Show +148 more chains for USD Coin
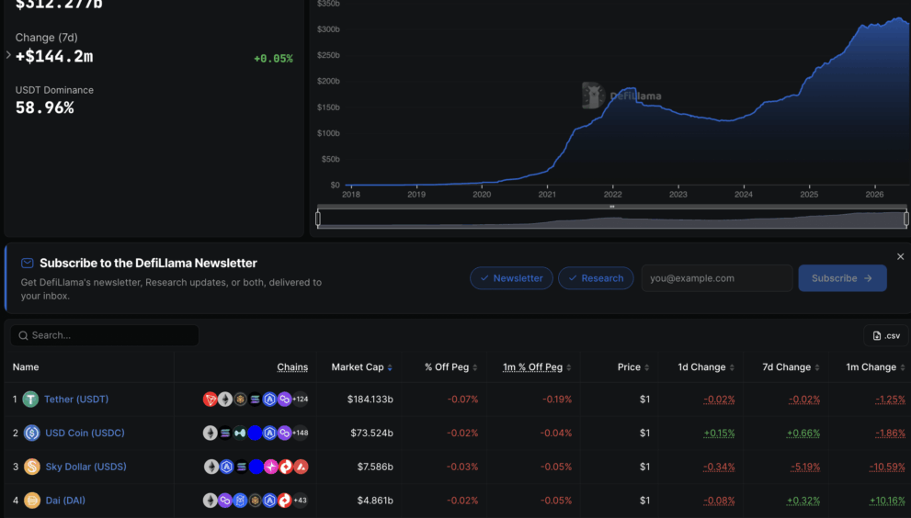 coord(300,434)
